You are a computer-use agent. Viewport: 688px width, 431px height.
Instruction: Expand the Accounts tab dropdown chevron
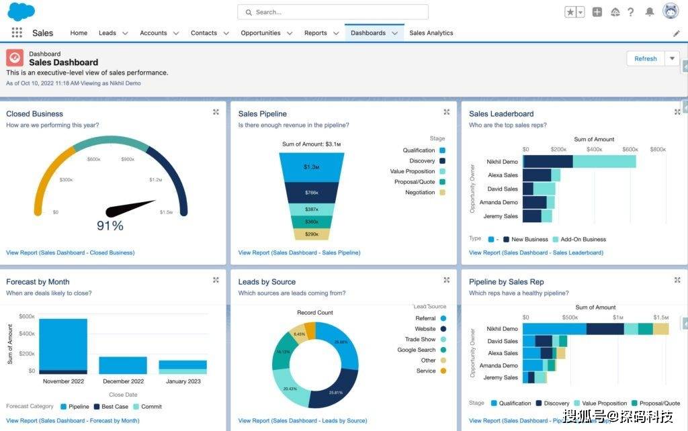176,34
